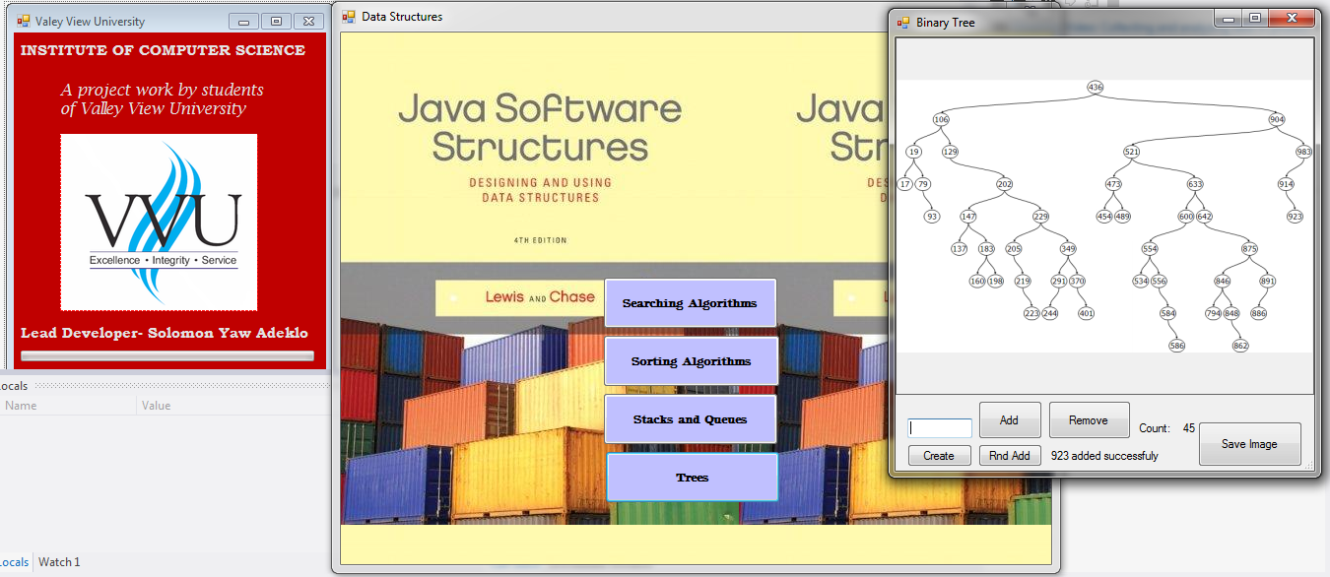Click the Create button

click(x=938, y=456)
